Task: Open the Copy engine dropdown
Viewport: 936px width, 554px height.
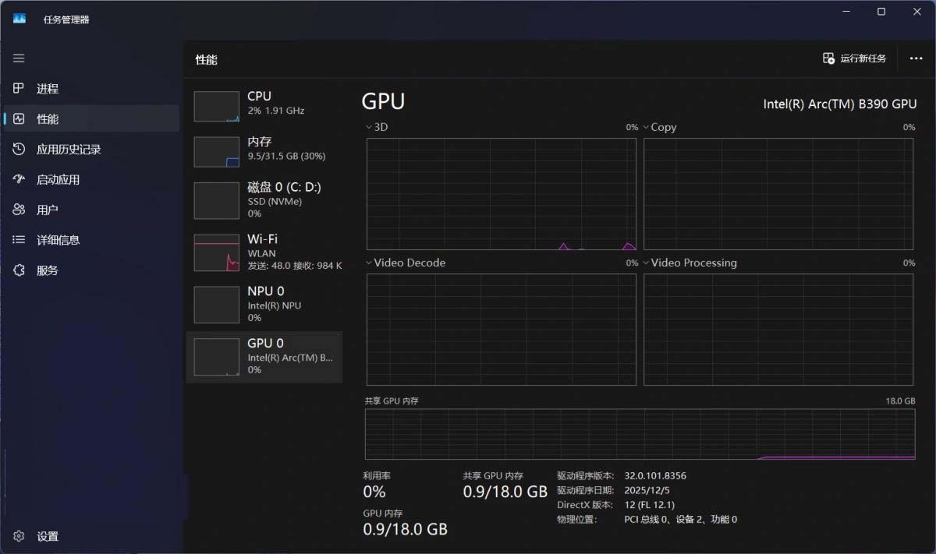Action: coord(660,127)
